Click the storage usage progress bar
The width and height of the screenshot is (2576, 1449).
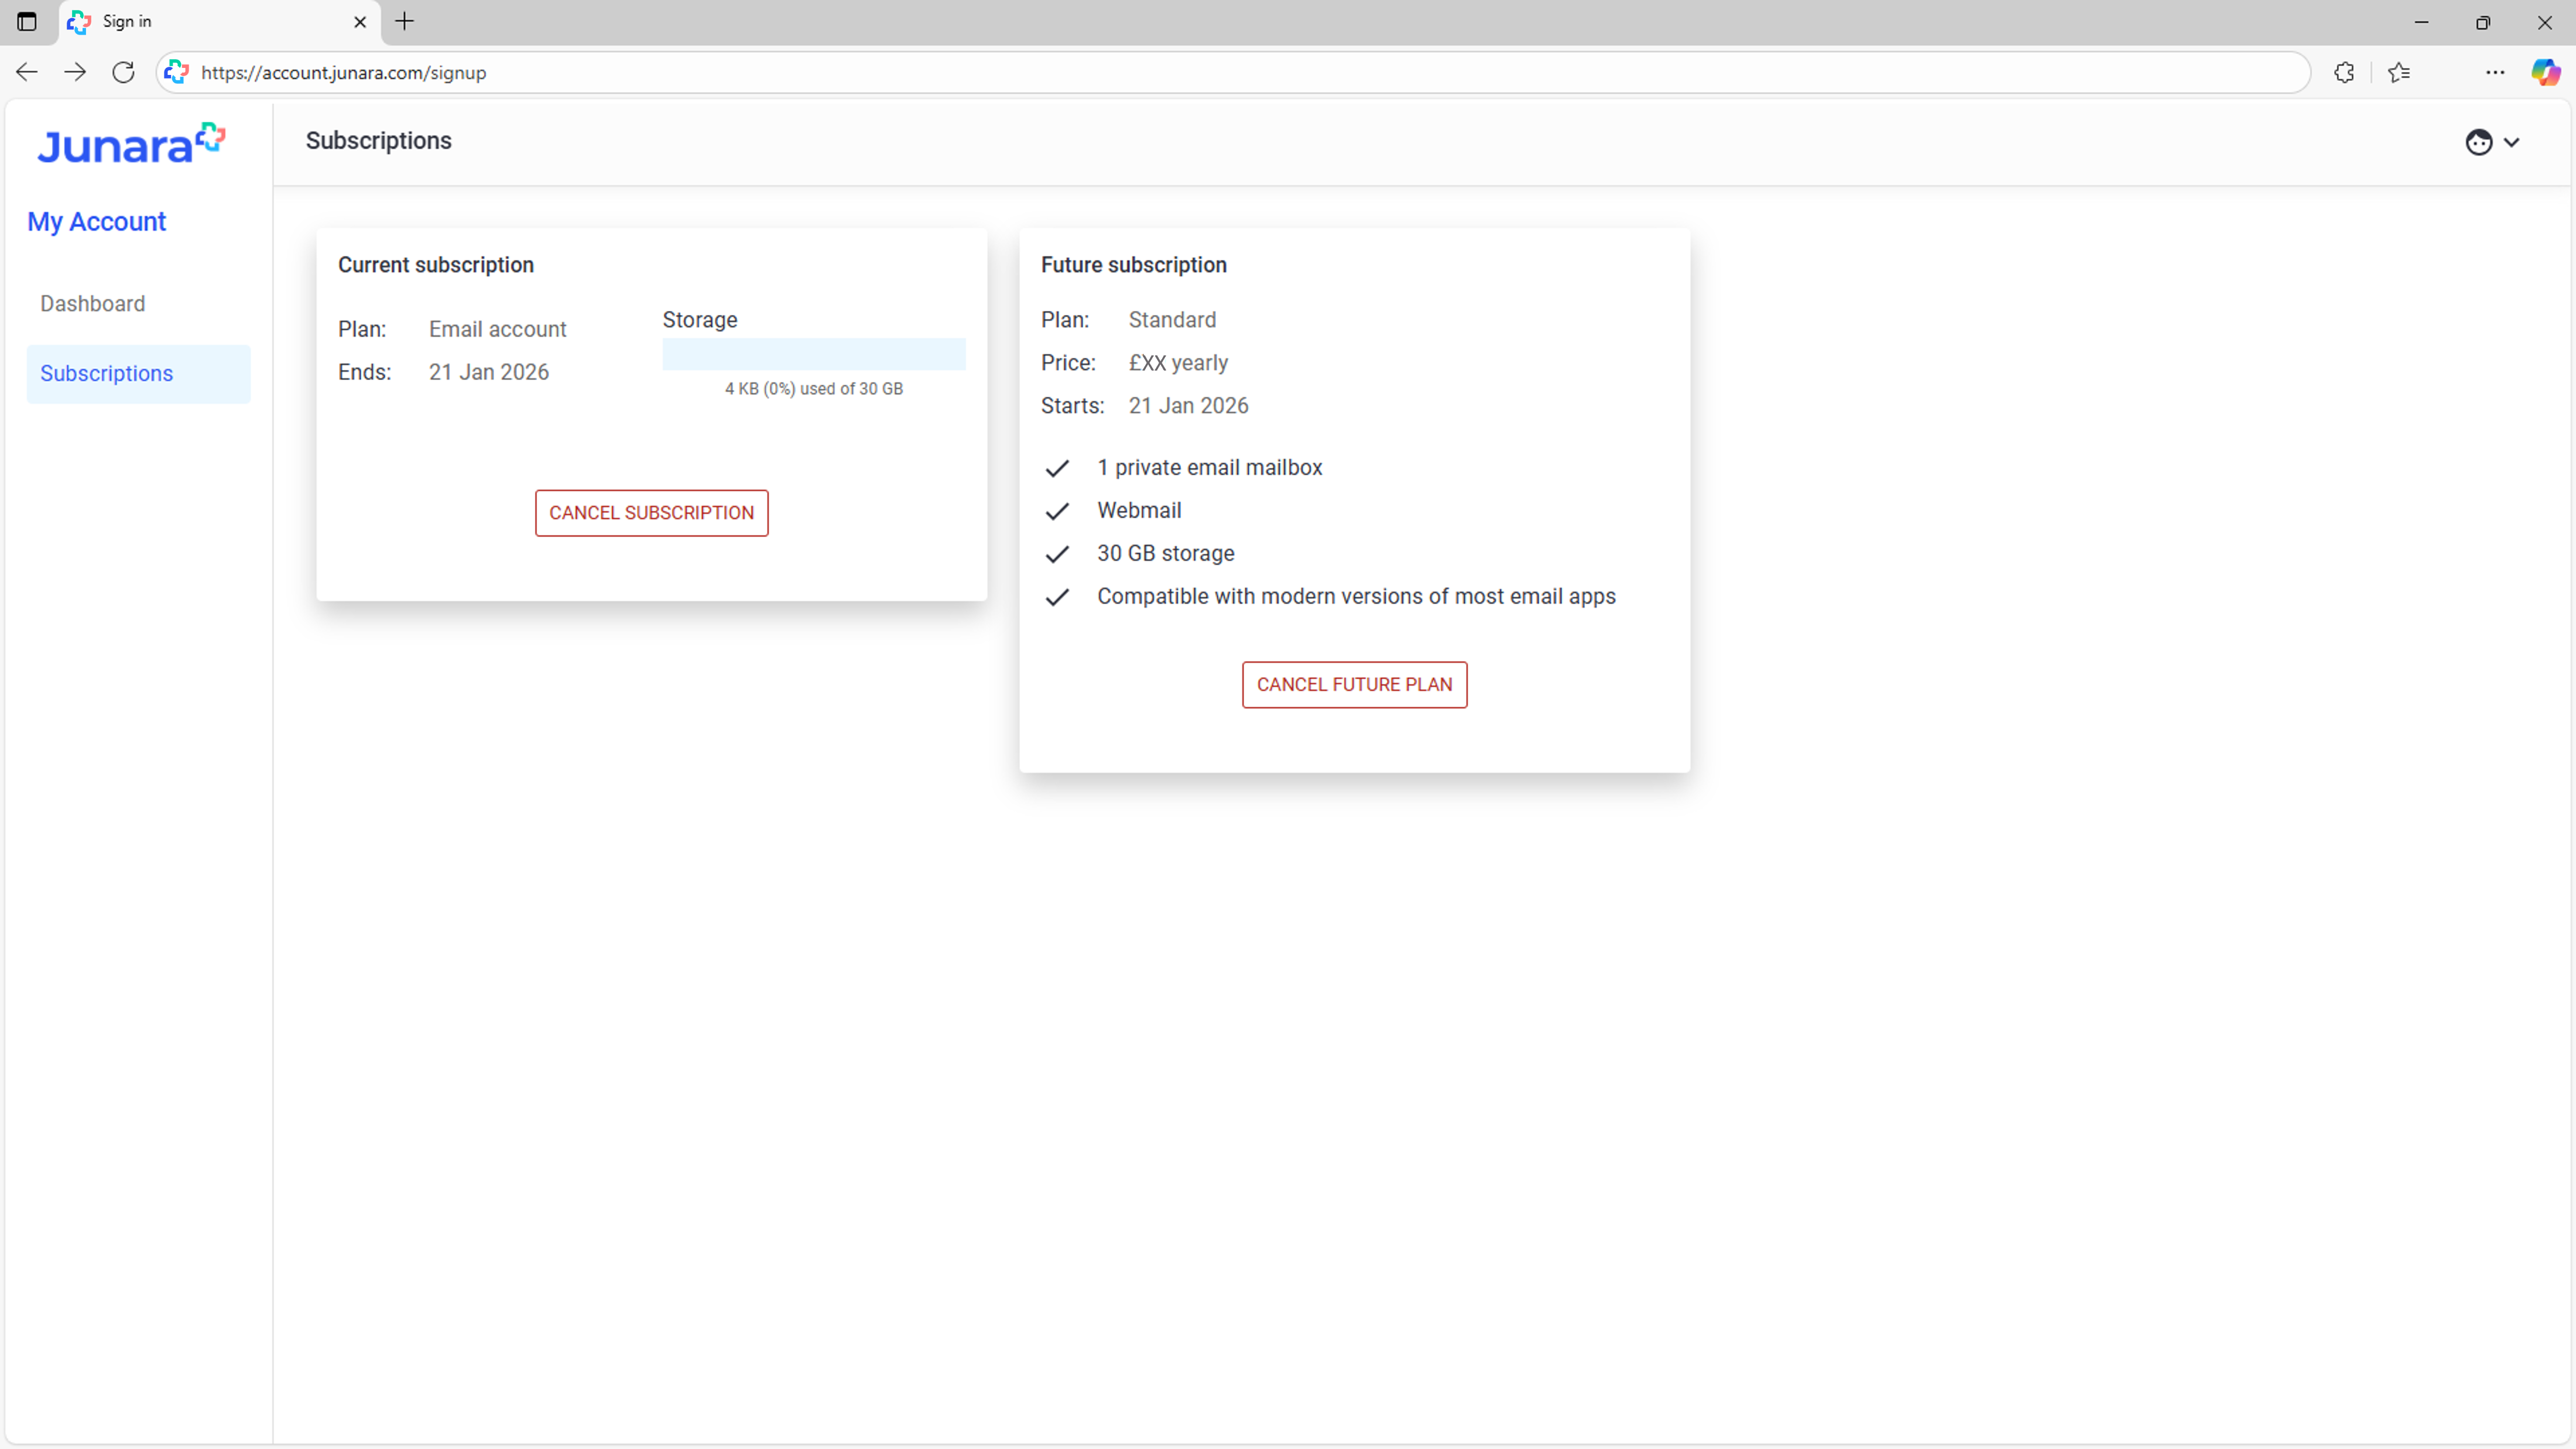point(814,354)
